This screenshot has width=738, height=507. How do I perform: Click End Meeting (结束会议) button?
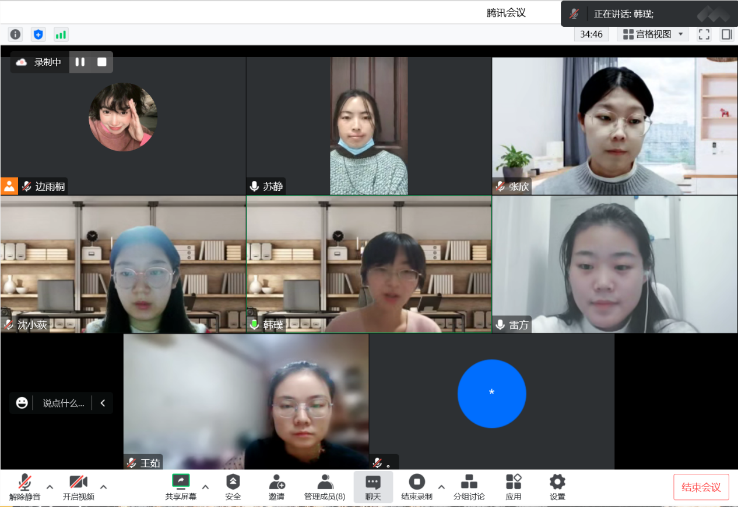point(701,487)
